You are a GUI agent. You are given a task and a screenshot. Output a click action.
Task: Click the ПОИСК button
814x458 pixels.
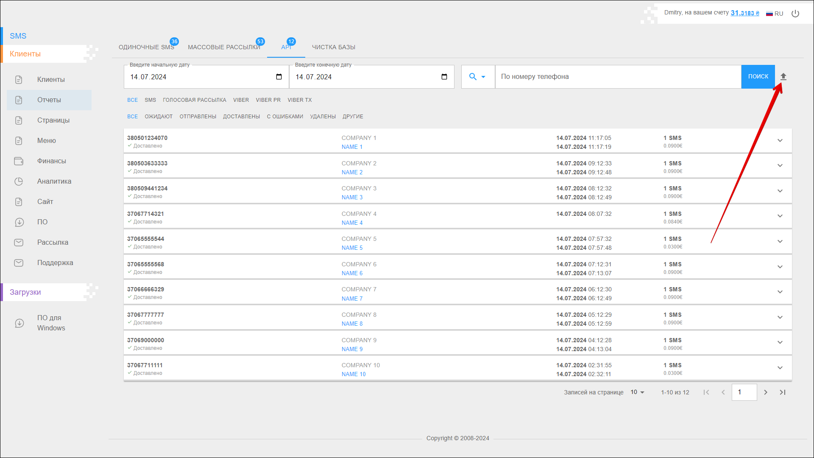[758, 77]
